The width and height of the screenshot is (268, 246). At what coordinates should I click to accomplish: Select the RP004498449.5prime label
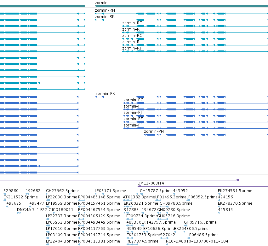point(99,223)
